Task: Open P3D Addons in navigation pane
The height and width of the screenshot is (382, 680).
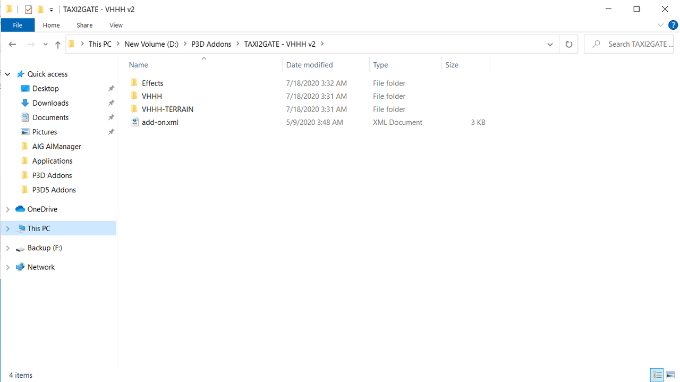Action: [52, 175]
